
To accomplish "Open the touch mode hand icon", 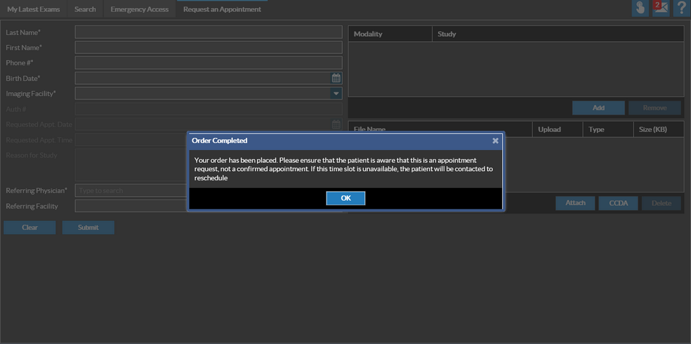I will click(x=640, y=8).
